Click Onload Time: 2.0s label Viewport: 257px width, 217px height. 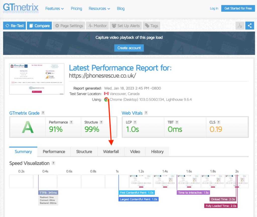pos(223,199)
